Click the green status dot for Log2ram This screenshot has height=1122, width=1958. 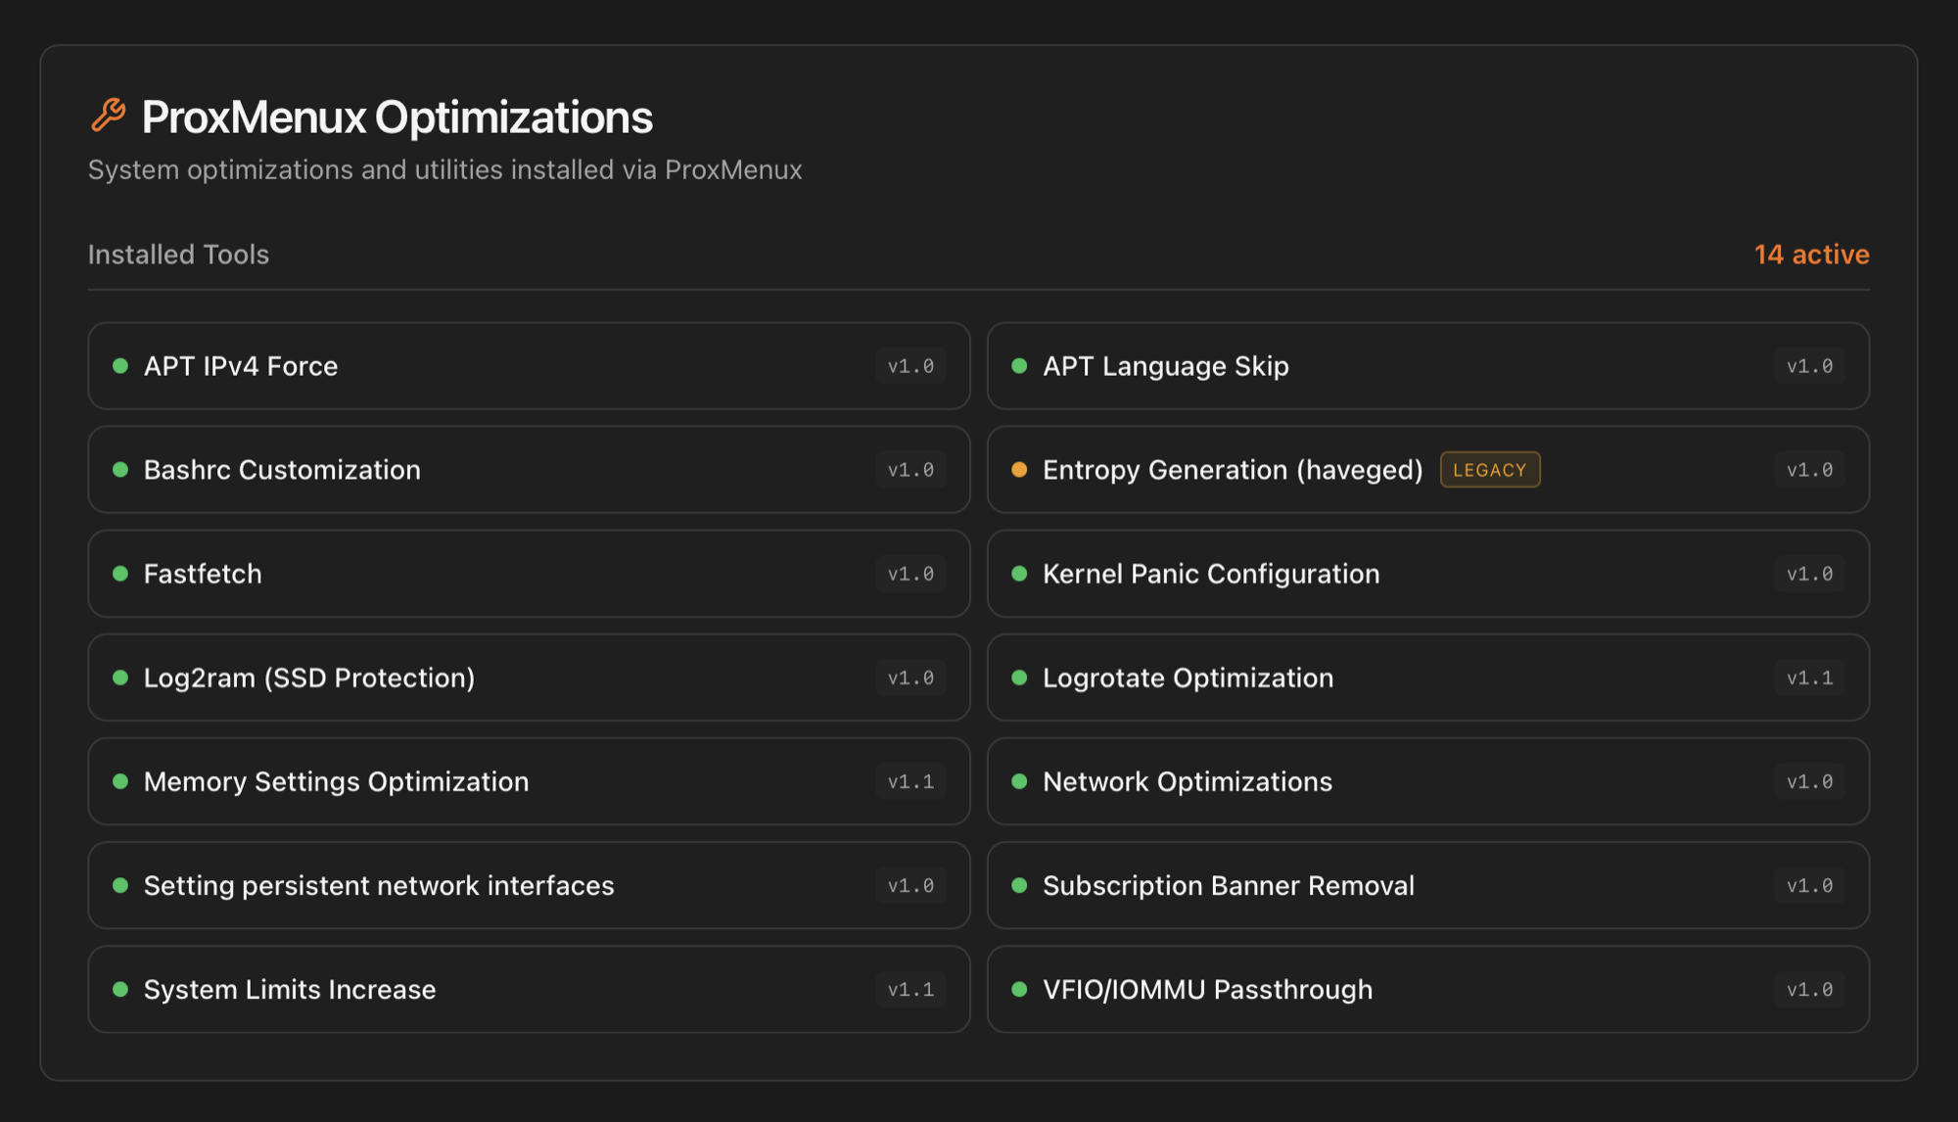120,678
